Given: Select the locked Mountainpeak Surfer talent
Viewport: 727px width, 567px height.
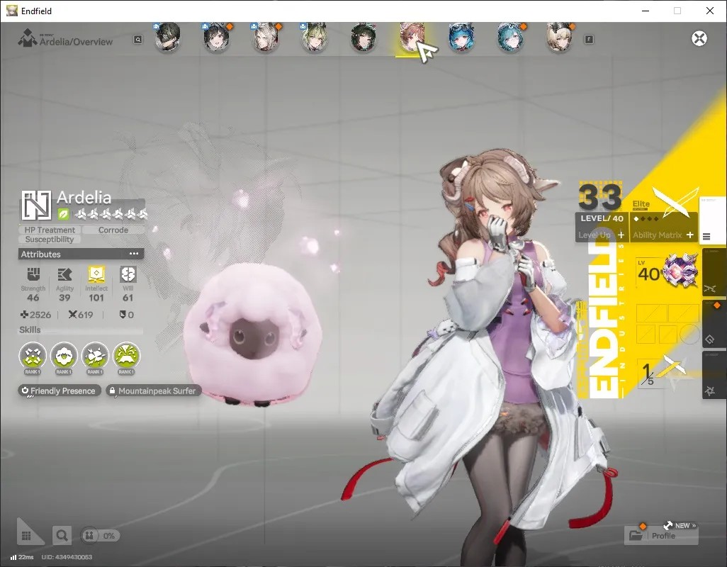Looking at the screenshot, I should coord(154,391).
